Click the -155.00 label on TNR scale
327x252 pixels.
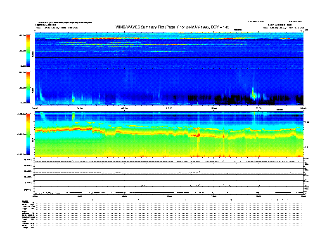point(21,154)
